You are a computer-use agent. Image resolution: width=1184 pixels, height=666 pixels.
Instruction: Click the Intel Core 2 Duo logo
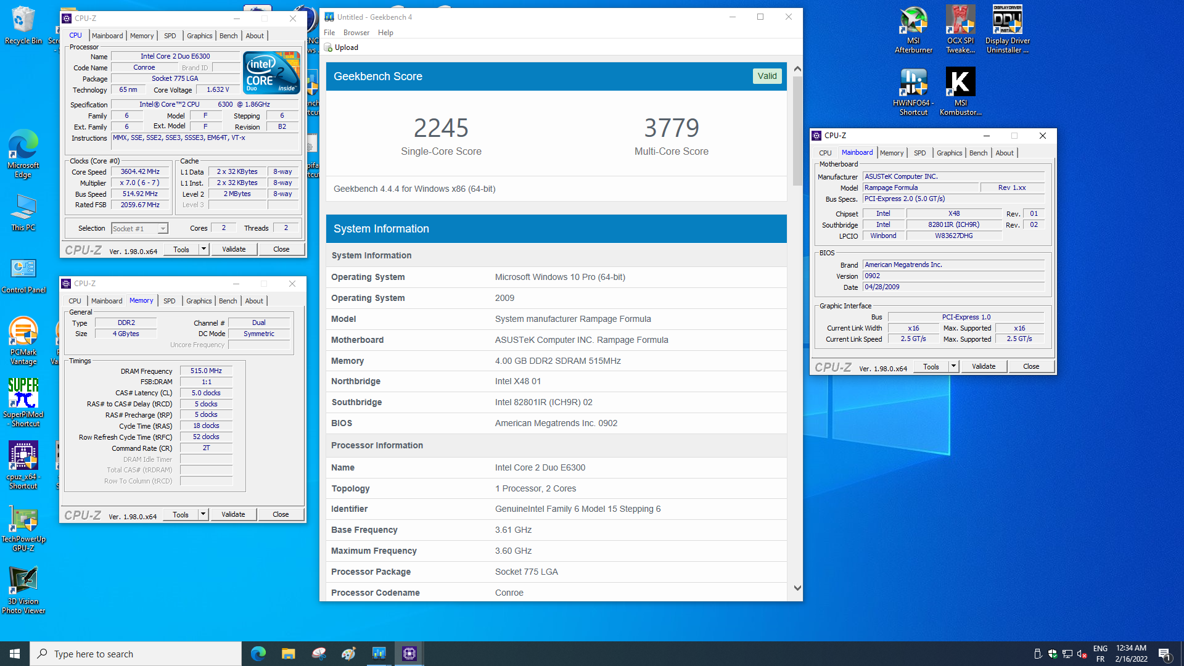point(272,73)
